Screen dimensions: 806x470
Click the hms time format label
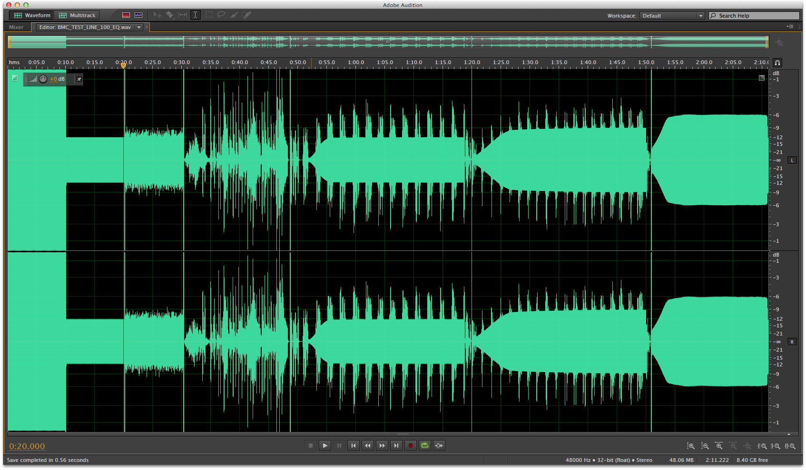click(x=14, y=62)
